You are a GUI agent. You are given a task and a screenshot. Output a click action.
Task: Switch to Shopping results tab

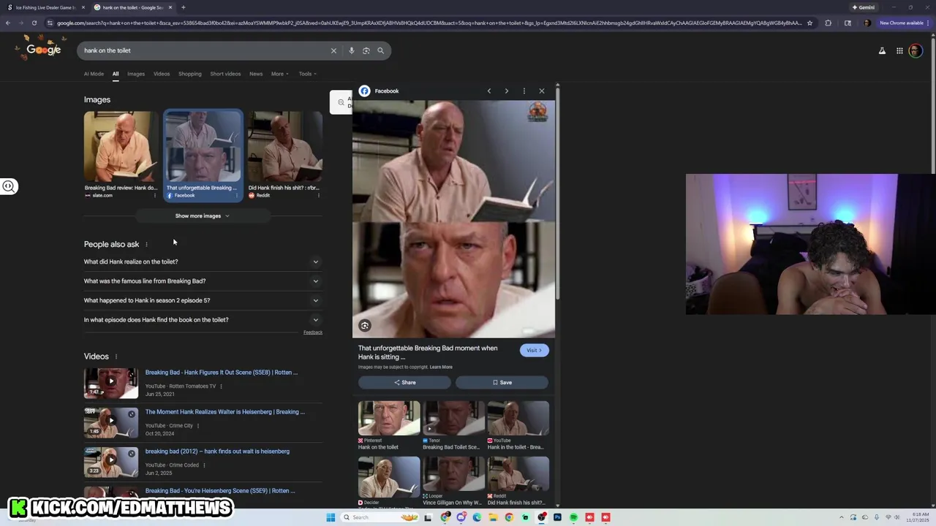click(189, 74)
